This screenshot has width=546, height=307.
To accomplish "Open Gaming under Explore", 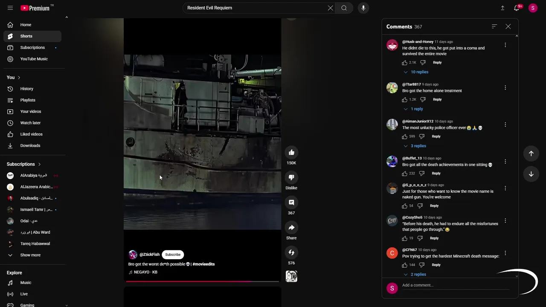I will (32, 304).
